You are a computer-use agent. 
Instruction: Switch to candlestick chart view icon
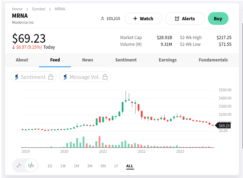[31, 165]
